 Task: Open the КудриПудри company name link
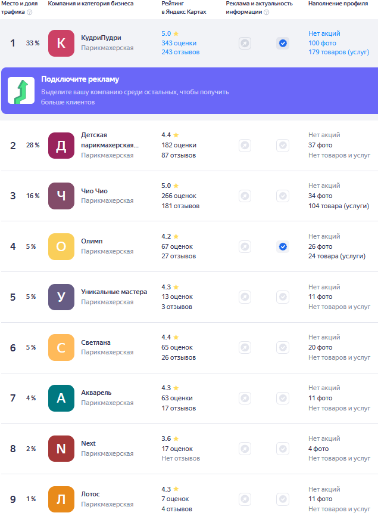point(101,38)
